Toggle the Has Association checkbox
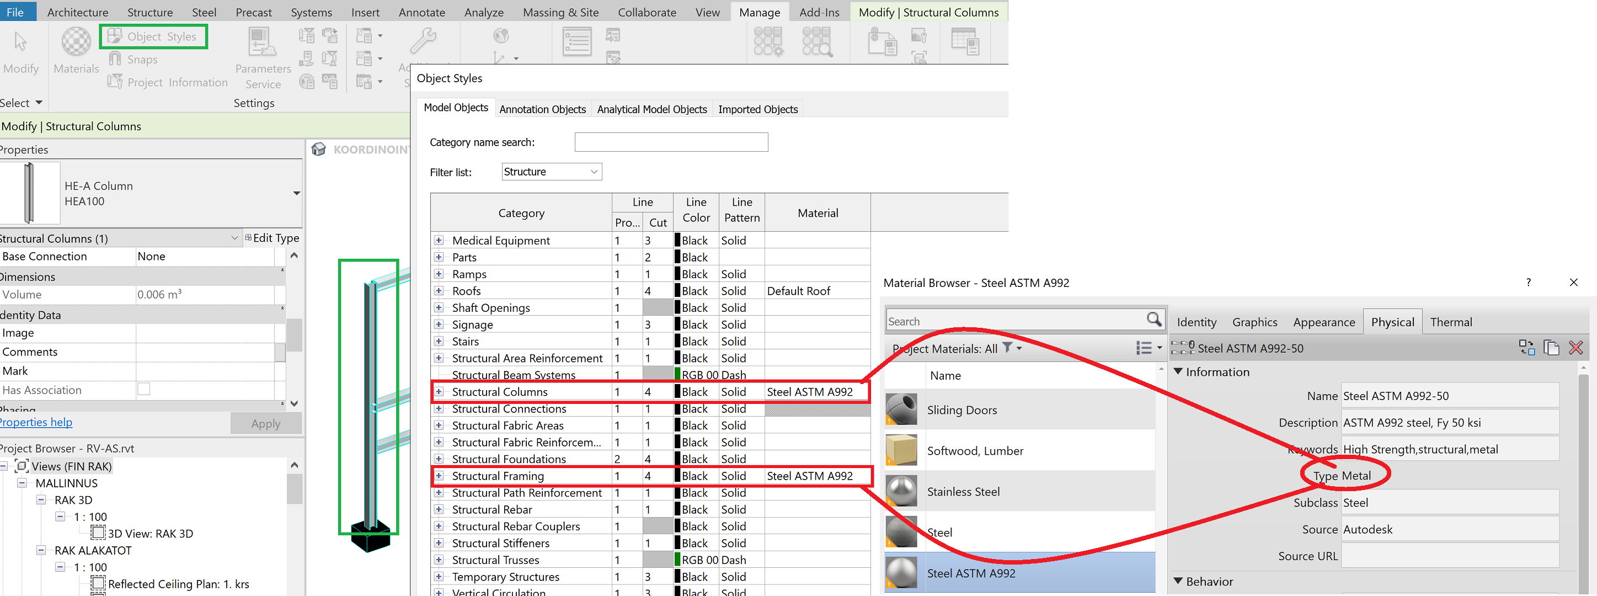This screenshot has width=1597, height=596. pyautogui.click(x=144, y=390)
